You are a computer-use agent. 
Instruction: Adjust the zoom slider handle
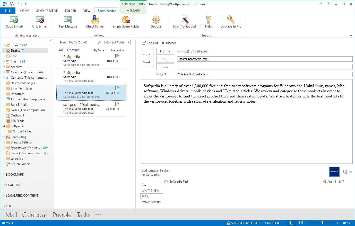323,223
